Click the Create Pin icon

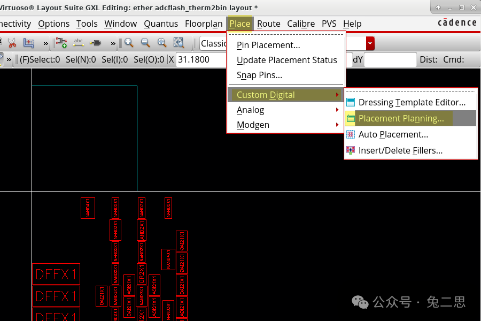[x=96, y=43]
